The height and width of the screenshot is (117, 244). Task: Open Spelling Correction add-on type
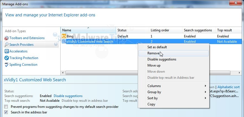tap(23, 65)
